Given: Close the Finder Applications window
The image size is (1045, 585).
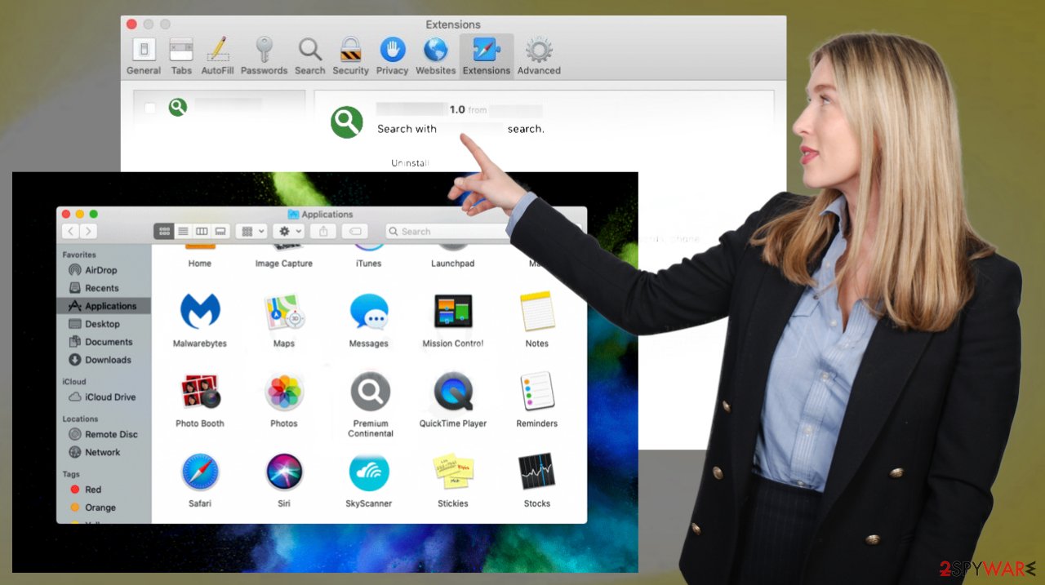Looking at the screenshot, I should pyautogui.click(x=66, y=214).
